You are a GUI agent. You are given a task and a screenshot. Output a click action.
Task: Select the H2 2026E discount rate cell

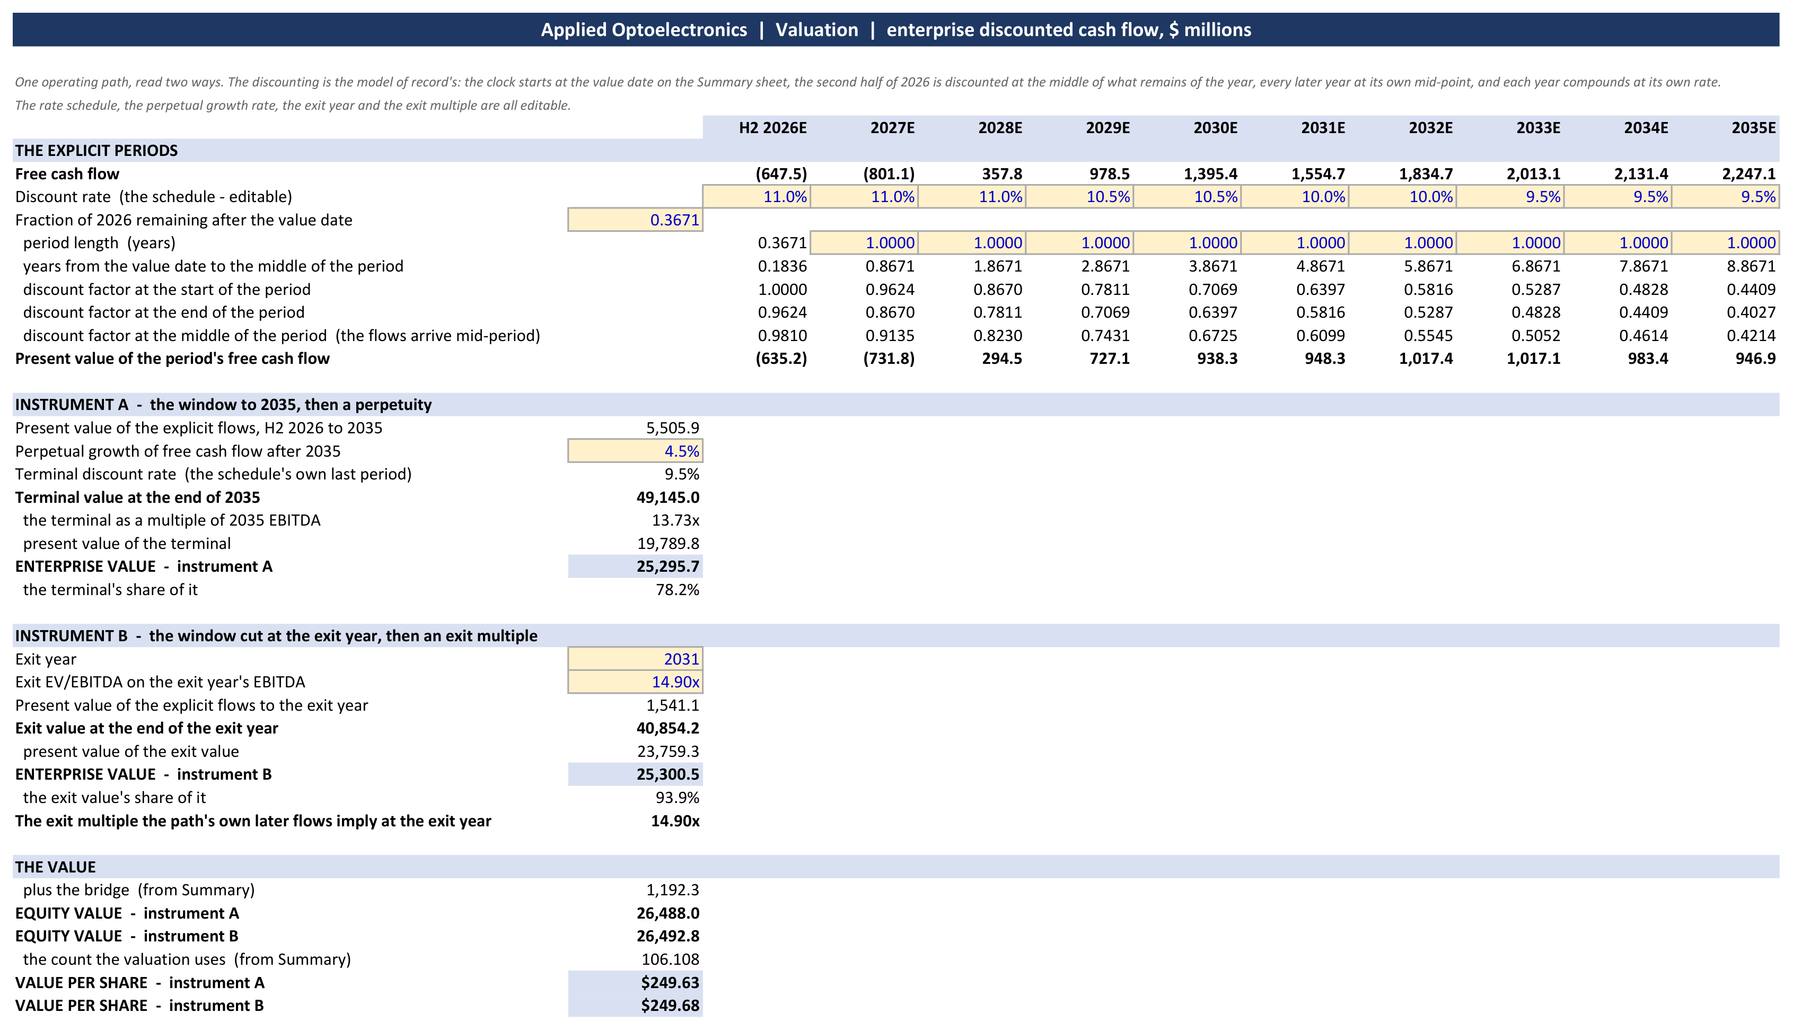[757, 197]
